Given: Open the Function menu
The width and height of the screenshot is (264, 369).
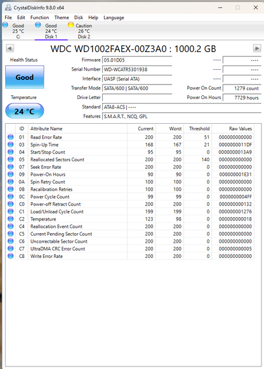Looking at the screenshot, I should tap(39, 17).
